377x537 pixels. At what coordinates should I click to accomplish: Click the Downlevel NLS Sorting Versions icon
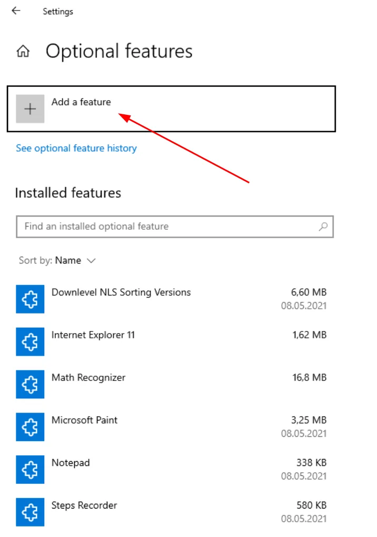pyautogui.click(x=30, y=299)
